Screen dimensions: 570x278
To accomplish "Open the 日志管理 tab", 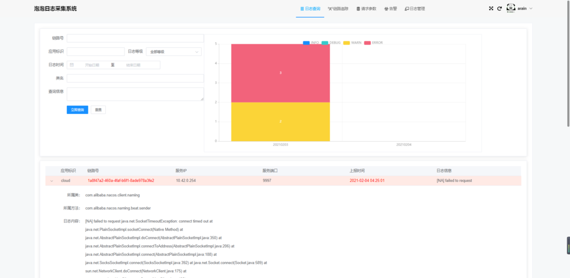I will click(415, 9).
